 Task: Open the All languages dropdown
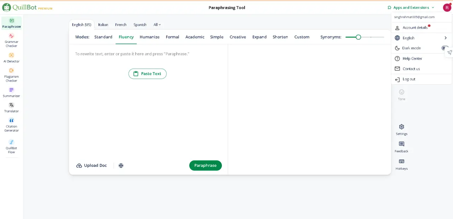coord(157,25)
